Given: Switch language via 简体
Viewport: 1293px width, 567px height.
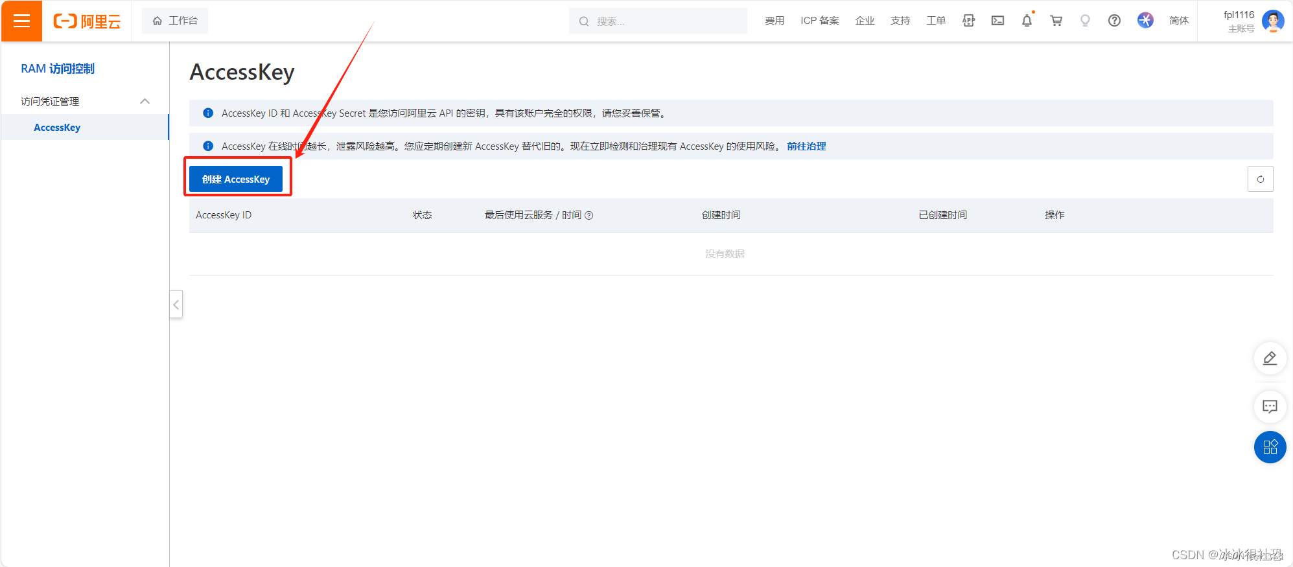Looking at the screenshot, I should pos(1179,21).
